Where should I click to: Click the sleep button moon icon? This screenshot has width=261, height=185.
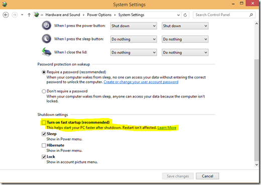tap(47, 39)
